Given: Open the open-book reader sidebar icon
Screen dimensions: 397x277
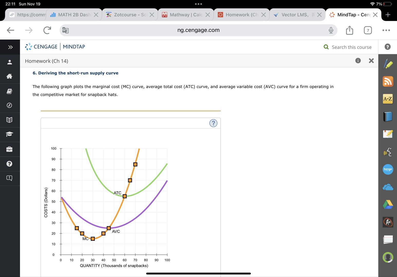Looking at the screenshot, I should click(10, 120).
